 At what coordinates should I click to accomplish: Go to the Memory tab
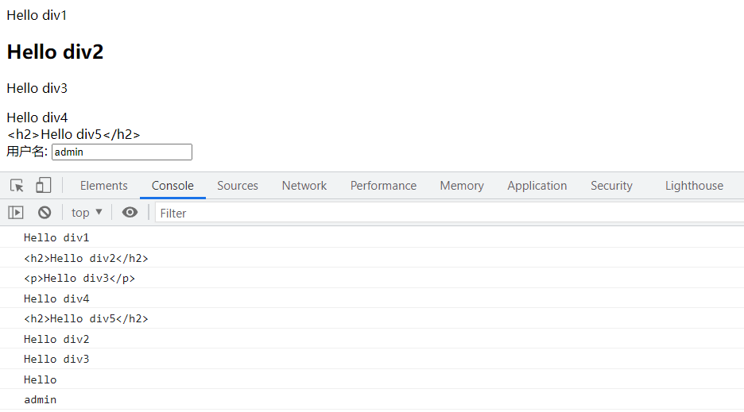point(461,186)
